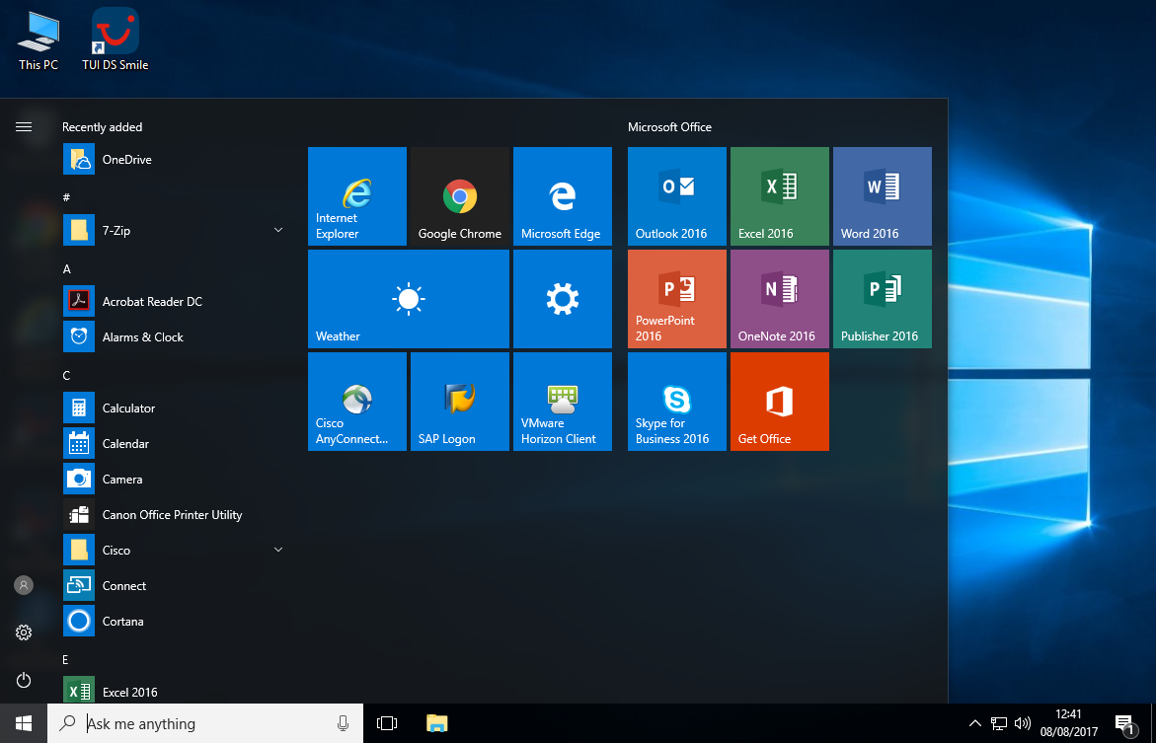Open Canon Office Printer Utility

click(x=174, y=514)
